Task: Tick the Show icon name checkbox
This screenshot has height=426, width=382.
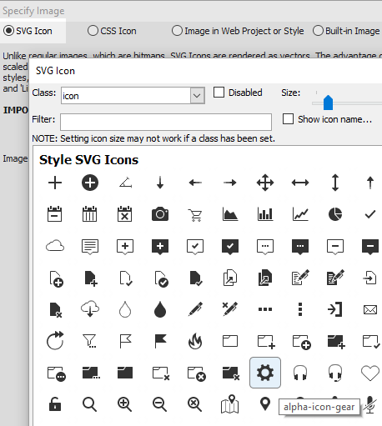Action: click(x=288, y=119)
